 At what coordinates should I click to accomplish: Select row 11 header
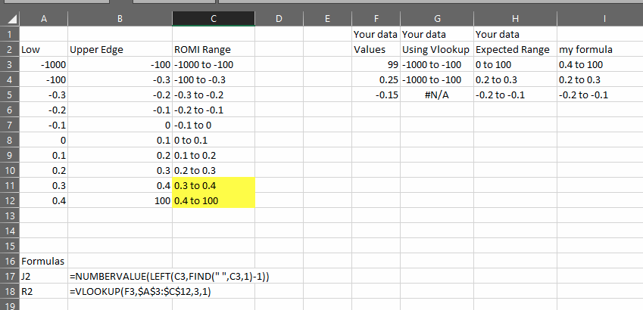click(x=9, y=185)
